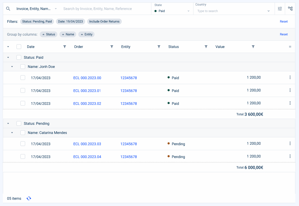Collapse the Name: Catarina Mendes group

(x=12, y=133)
